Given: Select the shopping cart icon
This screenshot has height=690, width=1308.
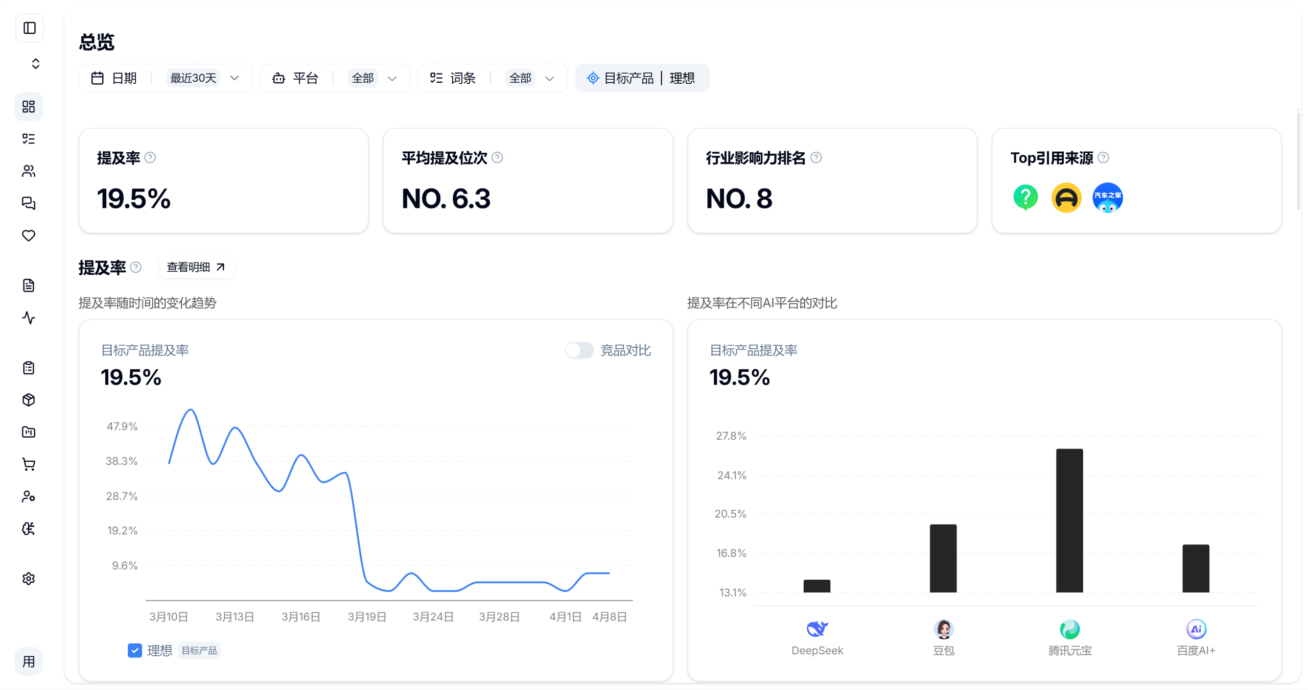Looking at the screenshot, I should click(29, 464).
